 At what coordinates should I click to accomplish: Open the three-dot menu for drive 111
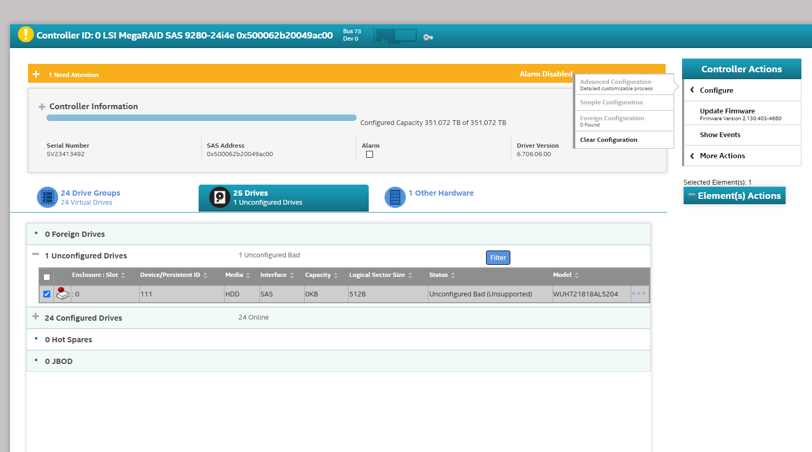639,293
